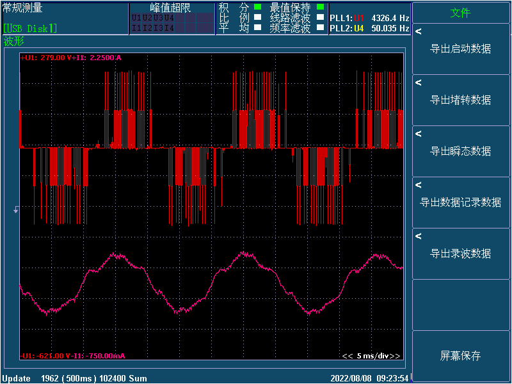Click the PLL2 source label U4
The image size is (512, 384).
(x=358, y=28)
